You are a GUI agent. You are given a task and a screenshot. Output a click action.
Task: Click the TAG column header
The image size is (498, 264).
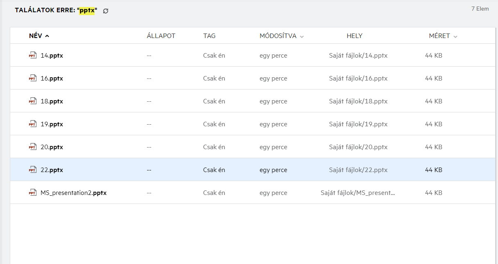coord(209,36)
